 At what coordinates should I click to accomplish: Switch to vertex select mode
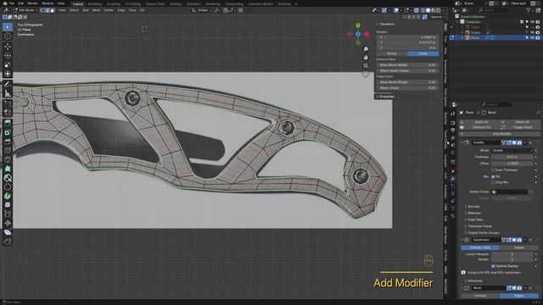point(42,10)
